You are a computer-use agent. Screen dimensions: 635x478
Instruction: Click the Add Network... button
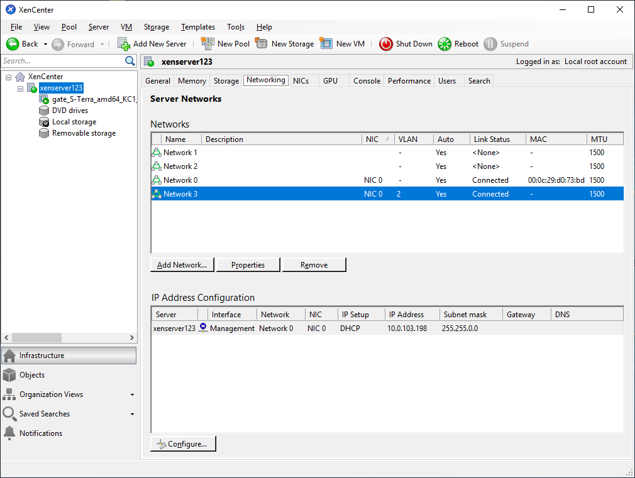tap(182, 264)
